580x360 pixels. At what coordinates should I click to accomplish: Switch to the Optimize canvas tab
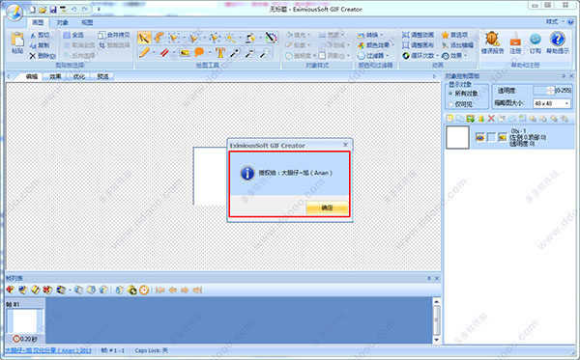tap(79, 77)
